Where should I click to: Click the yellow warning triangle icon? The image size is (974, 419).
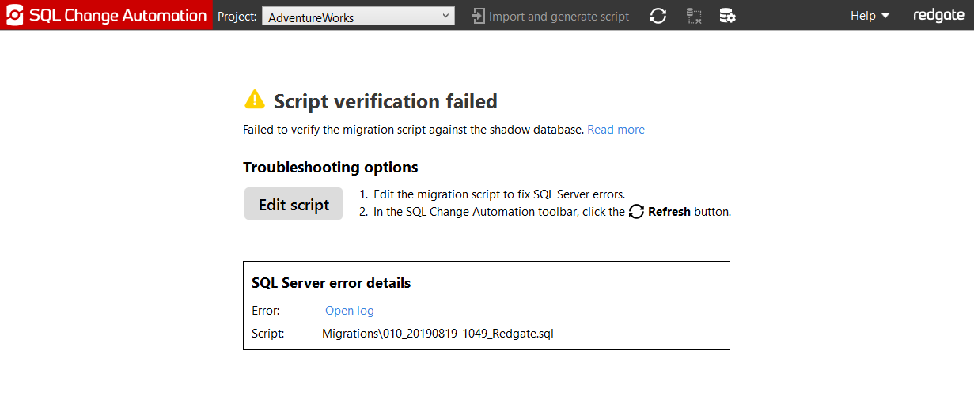[x=255, y=100]
